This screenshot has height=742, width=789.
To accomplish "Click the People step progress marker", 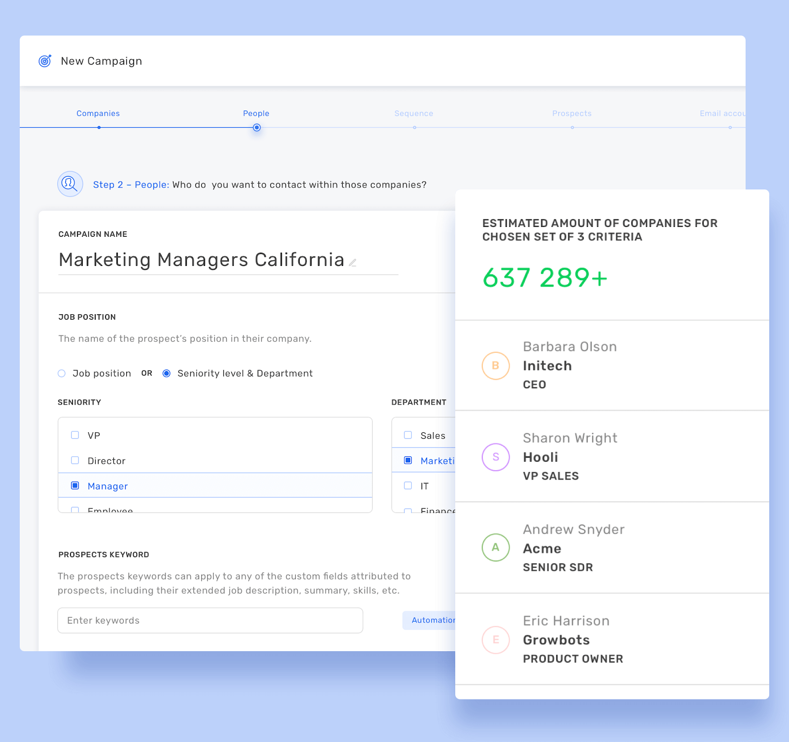I will coord(256,128).
